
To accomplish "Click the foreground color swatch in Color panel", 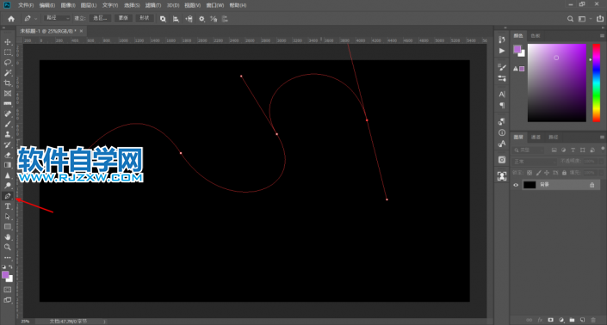I will (x=517, y=49).
